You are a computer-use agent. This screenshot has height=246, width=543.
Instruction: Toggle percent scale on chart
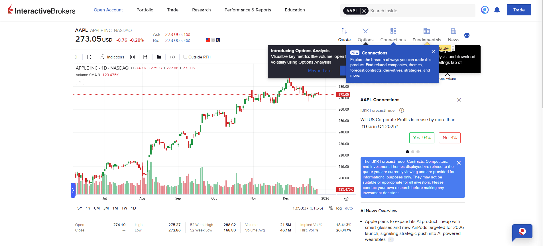pyautogui.click(x=331, y=208)
